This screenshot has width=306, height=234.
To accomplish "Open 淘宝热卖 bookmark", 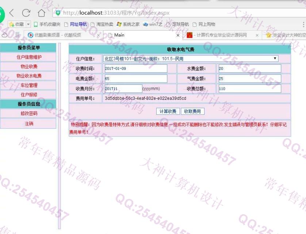I will click(102, 24).
